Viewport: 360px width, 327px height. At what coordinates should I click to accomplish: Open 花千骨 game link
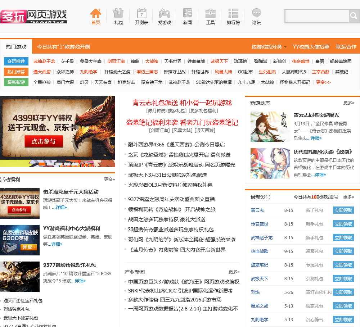[67, 62]
